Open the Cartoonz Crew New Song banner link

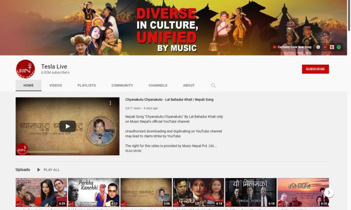coord(292,47)
